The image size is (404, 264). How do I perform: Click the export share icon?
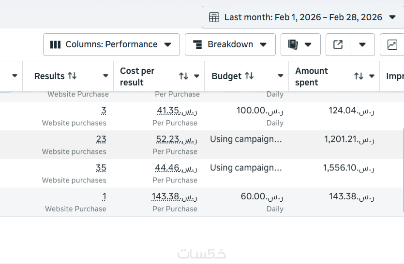338,44
